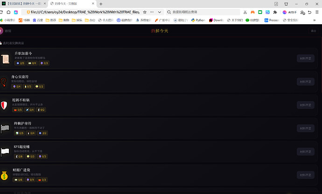The height and width of the screenshot is (194, 322).
Task: Click the 0/2 material chip under 甩锅不粘锅
Action: 41,110
